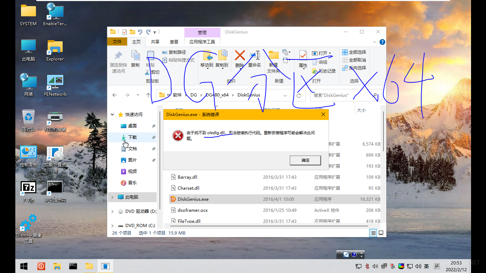Select the DiskGenius.exe file row
The image size is (486, 273).
pyautogui.click(x=275, y=199)
